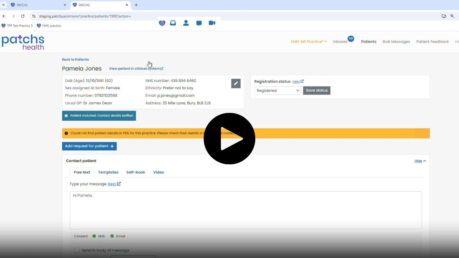Viewport: 459px width, 258px height.
Task: Edit patient details with pencil icon
Action: [236, 84]
